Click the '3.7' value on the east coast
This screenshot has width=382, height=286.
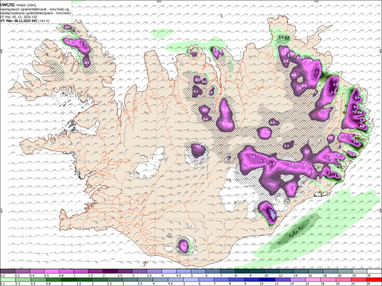356,98
